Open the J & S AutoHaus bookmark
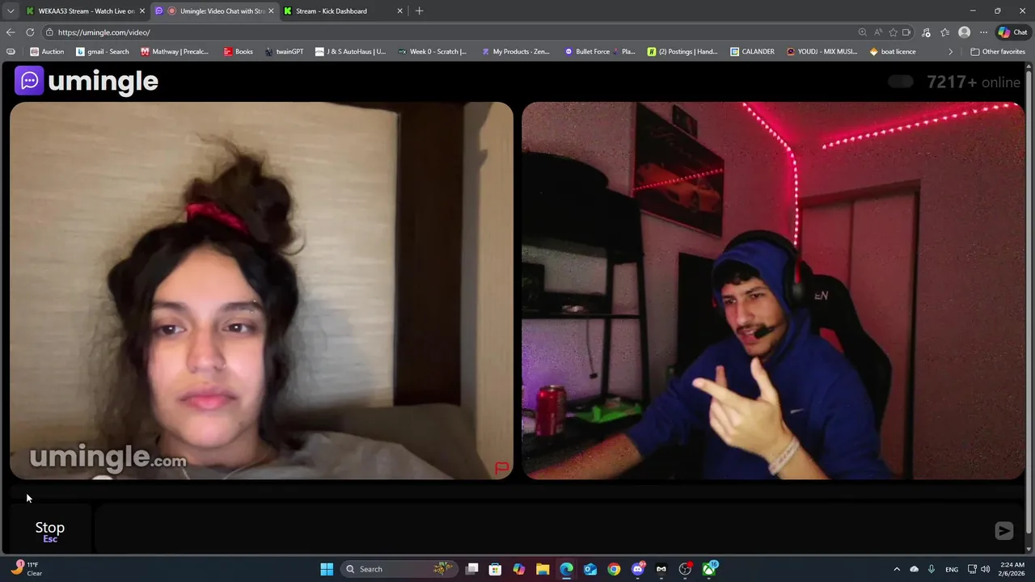This screenshot has width=1035, height=582. [350, 52]
